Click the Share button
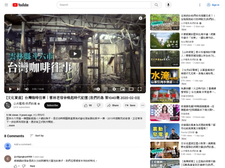225x168 pixels. [x=113, y=105]
